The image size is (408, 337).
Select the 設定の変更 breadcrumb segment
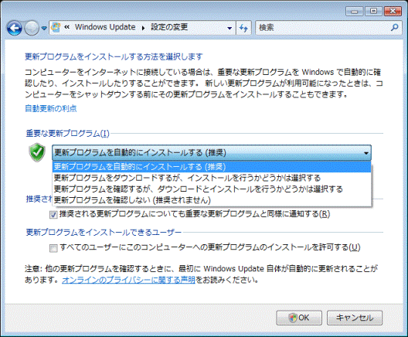point(169,27)
